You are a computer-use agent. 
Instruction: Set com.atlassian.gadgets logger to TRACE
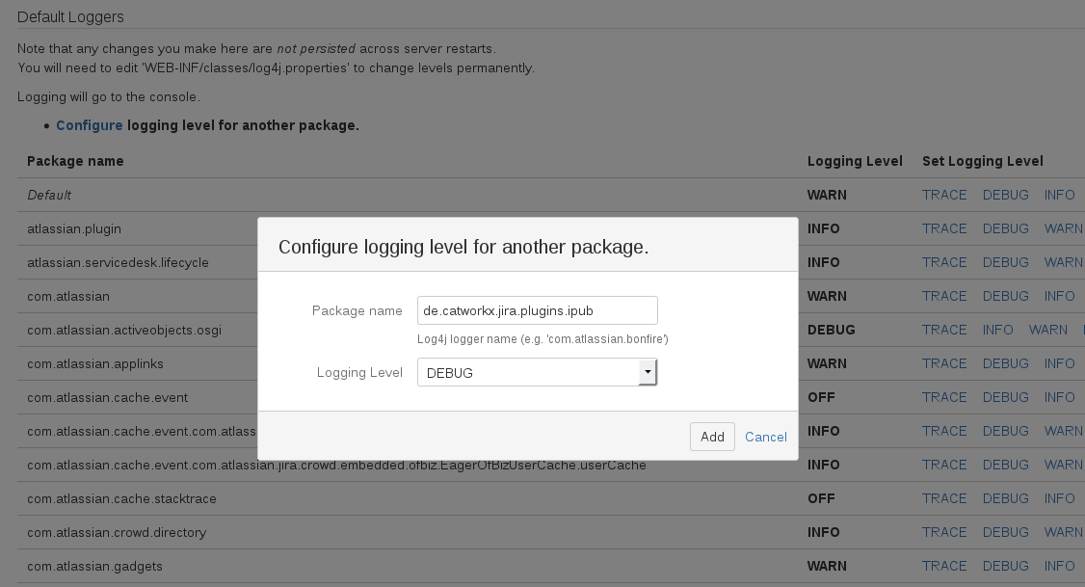(x=944, y=566)
